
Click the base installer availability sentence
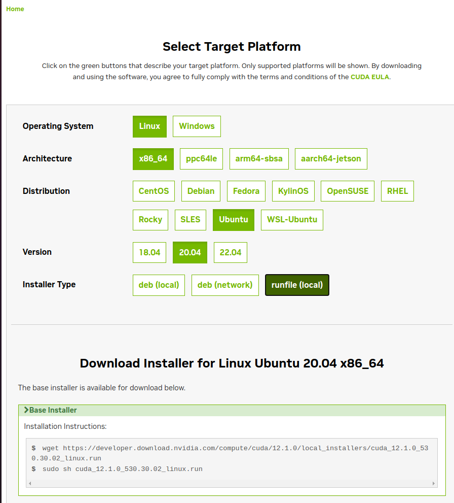102,388
